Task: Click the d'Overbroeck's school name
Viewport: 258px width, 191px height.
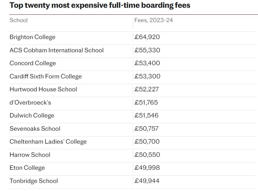Action: pyautogui.click(x=30, y=103)
